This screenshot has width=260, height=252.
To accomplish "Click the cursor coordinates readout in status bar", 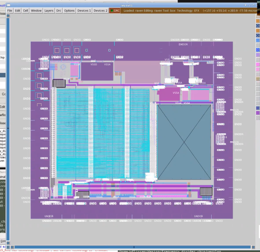I will (230, 10).
